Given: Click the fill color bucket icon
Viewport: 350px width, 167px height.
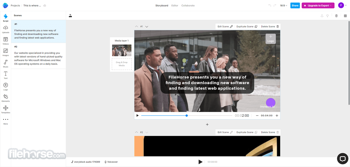Looking at the screenshot, I should [70, 16].
